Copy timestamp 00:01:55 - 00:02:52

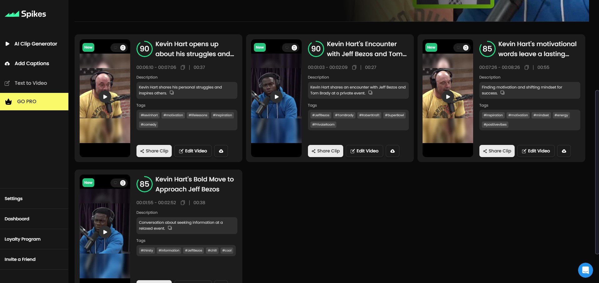click(183, 203)
